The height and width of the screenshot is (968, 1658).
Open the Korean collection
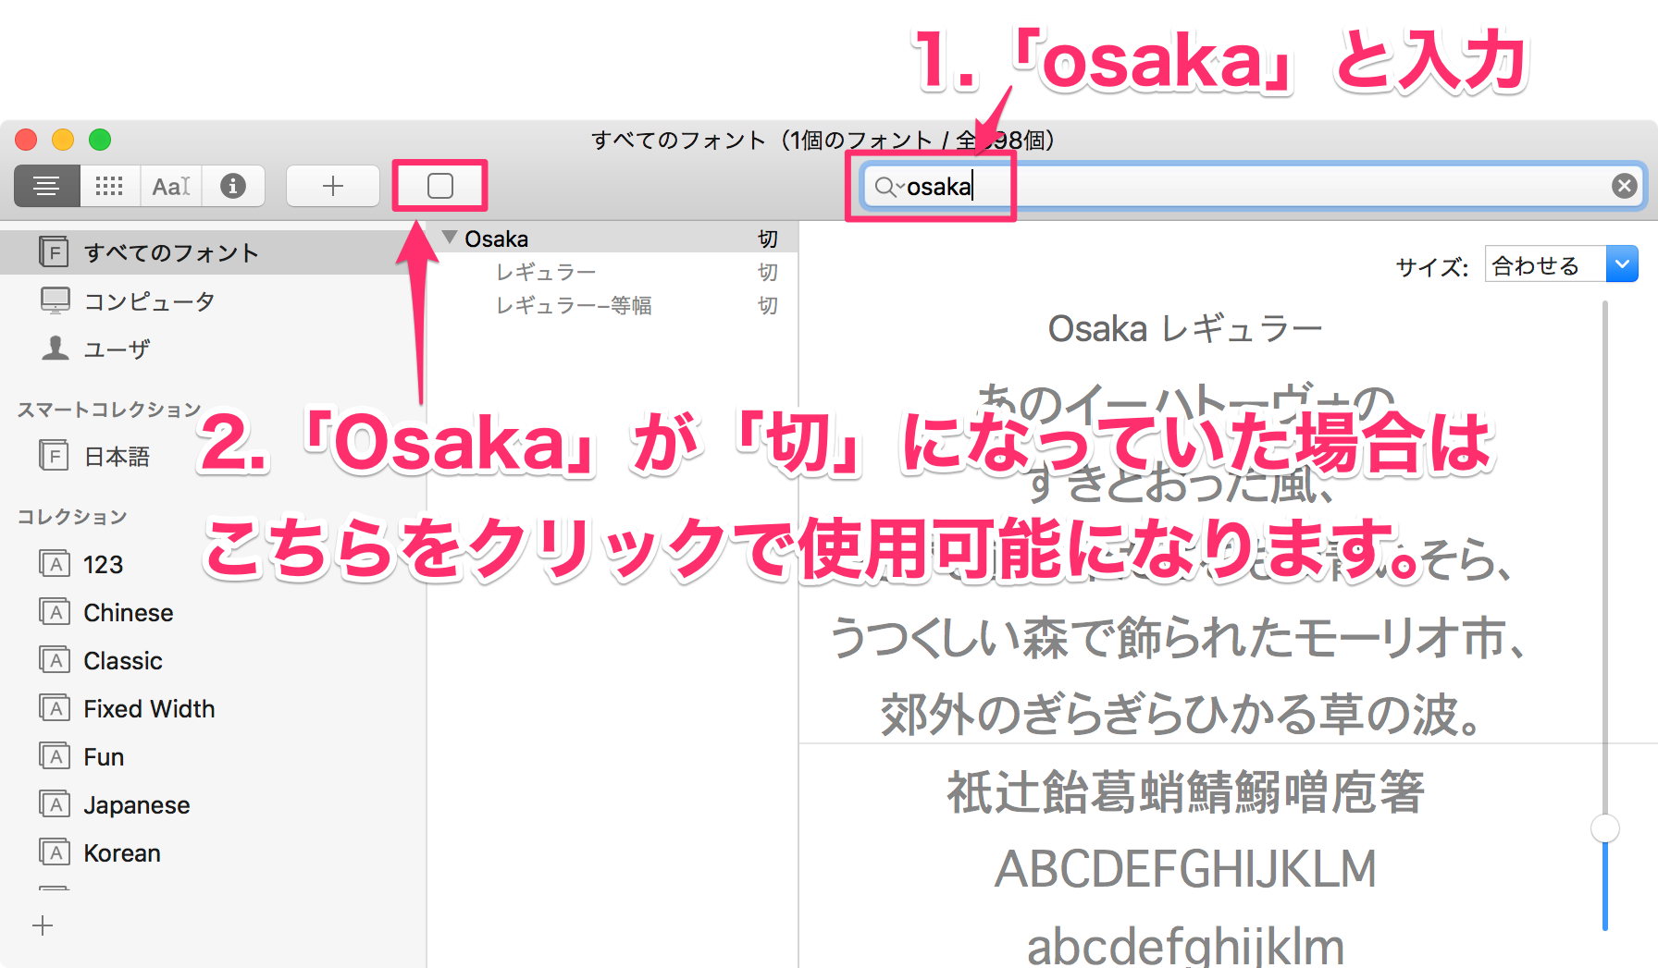click(213, 852)
